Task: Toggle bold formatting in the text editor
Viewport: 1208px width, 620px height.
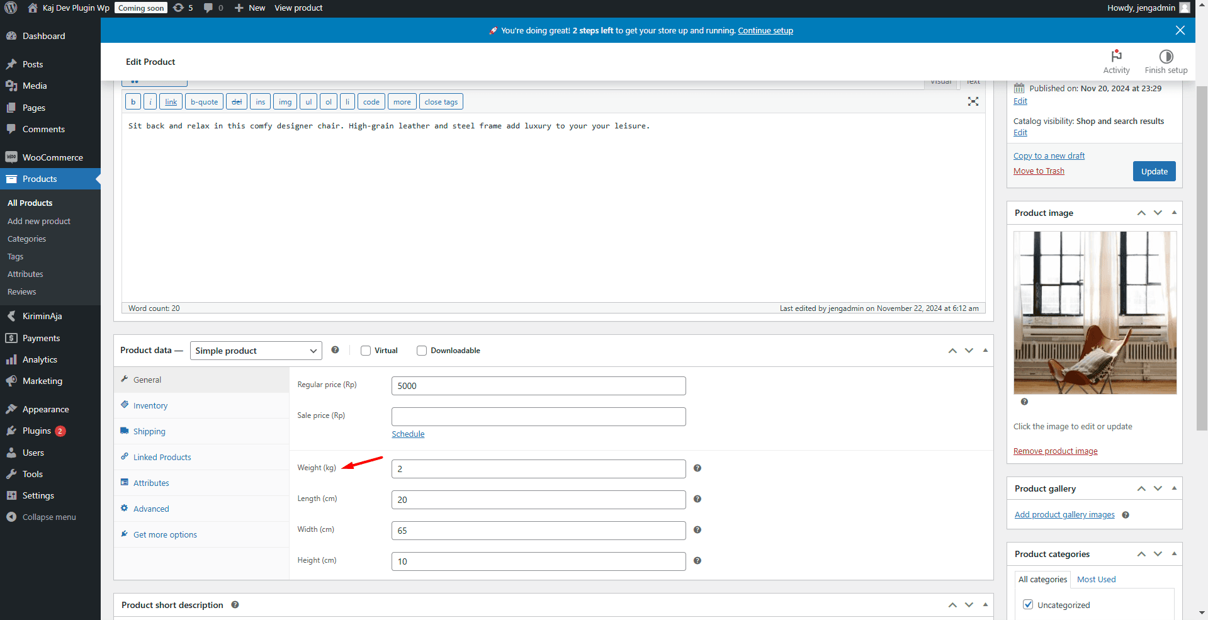Action: coord(133,101)
